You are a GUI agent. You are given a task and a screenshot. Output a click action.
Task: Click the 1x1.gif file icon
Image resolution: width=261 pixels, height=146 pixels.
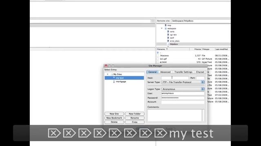point(158,59)
